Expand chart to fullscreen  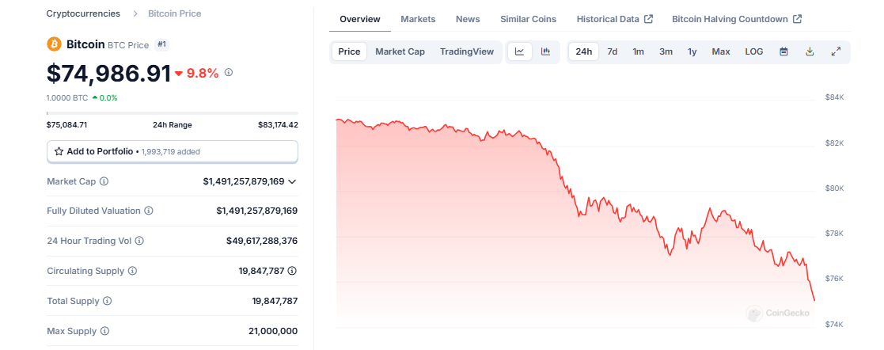point(836,51)
